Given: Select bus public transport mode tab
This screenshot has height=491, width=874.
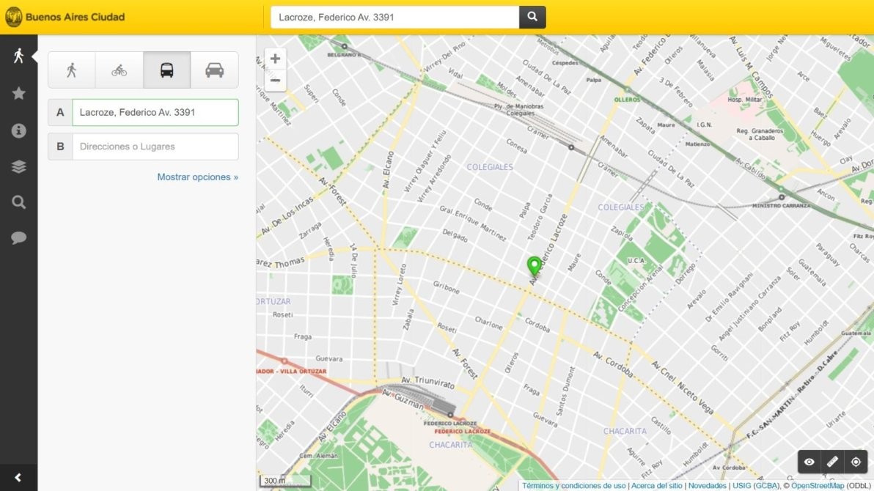Looking at the screenshot, I should (x=166, y=70).
